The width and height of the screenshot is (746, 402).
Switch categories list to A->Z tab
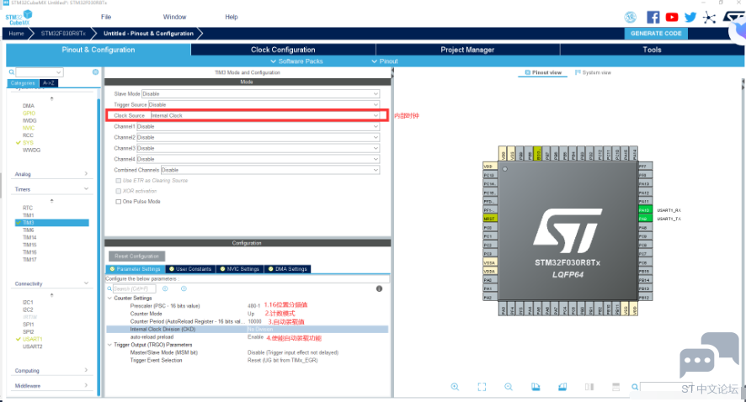click(49, 83)
